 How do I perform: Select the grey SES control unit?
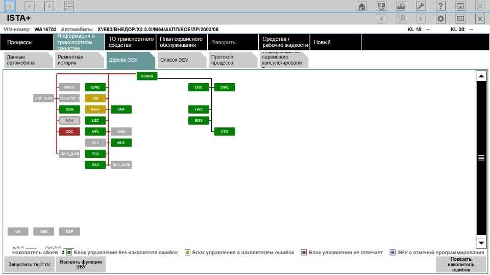[x=95, y=143]
